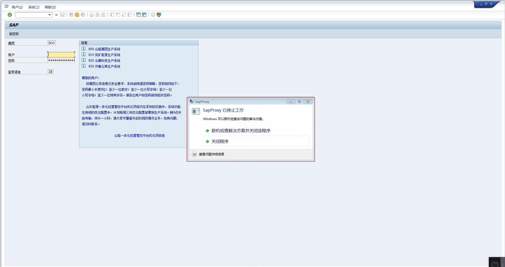Click info icon beside 830 齐鲁云商生产系统
The image size is (505, 267).
click(x=83, y=66)
